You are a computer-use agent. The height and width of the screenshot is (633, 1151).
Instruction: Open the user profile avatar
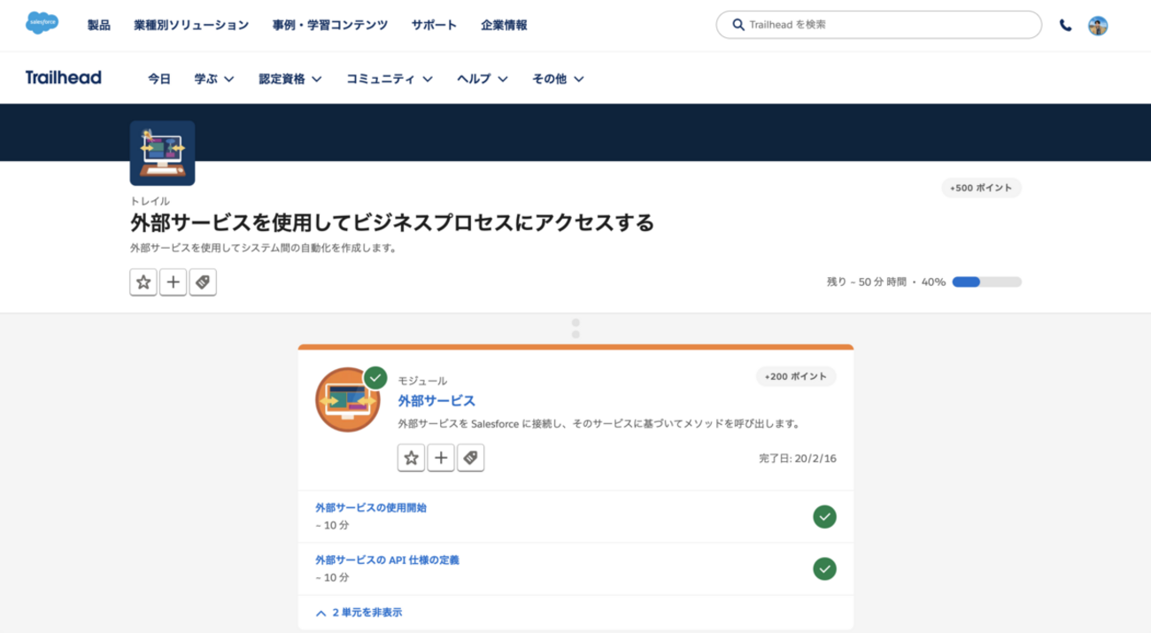click(x=1098, y=26)
